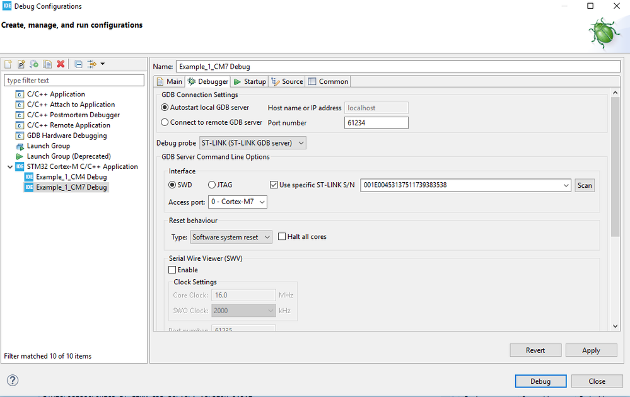Click the scroll down arrow of Debugger panel
Image resolution: width=630 pixels, height=397 pixels.
(x=615, y=326)
